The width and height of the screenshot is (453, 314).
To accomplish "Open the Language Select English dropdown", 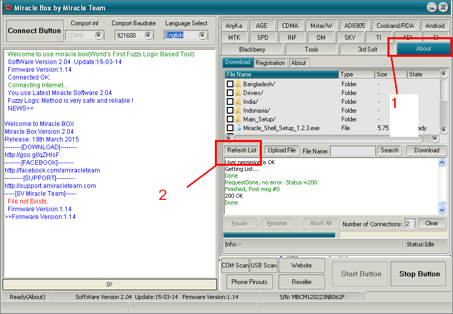I will coord(203,35).
